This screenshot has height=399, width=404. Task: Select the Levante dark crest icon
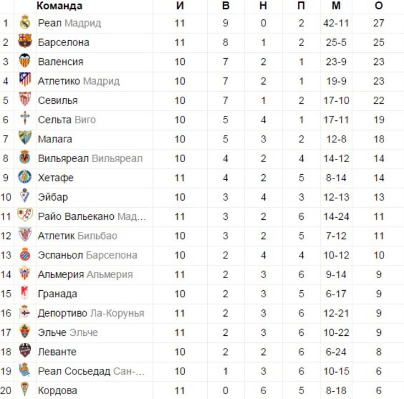[x=25, y=351]
